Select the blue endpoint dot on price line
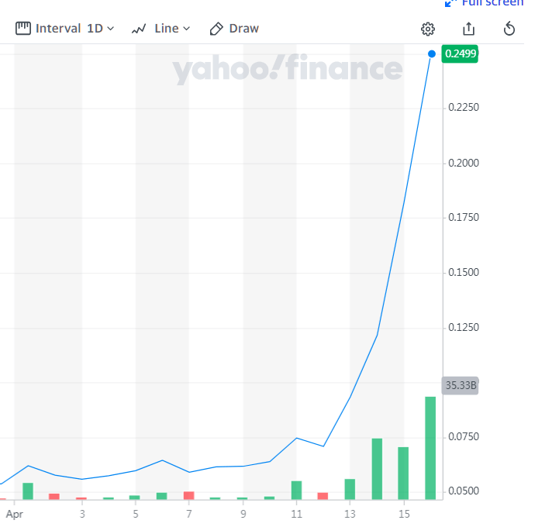559x527 pixels. [x=432, y=53]
